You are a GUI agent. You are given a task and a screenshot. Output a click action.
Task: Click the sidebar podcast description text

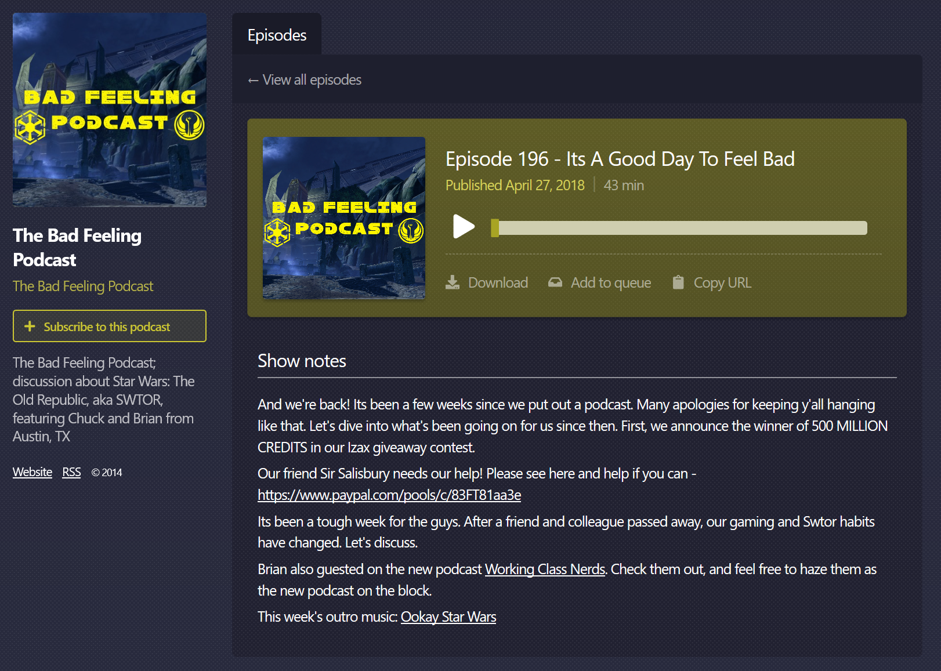(104, 400)
